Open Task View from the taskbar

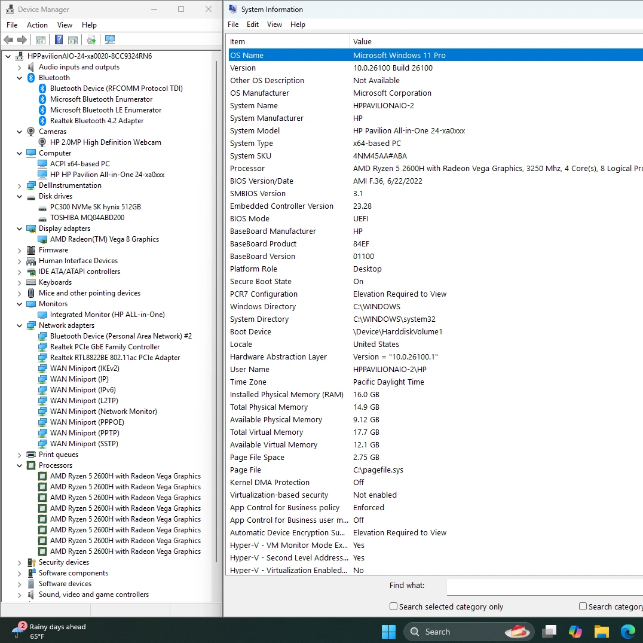point(549,632)
